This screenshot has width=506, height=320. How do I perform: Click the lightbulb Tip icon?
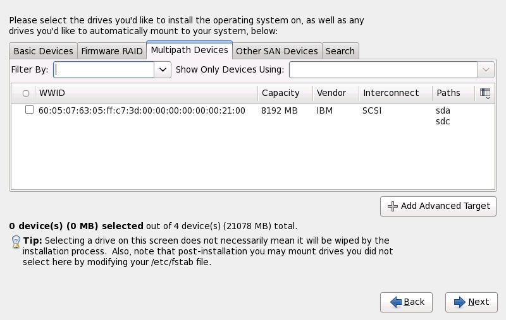pos(16,242)
